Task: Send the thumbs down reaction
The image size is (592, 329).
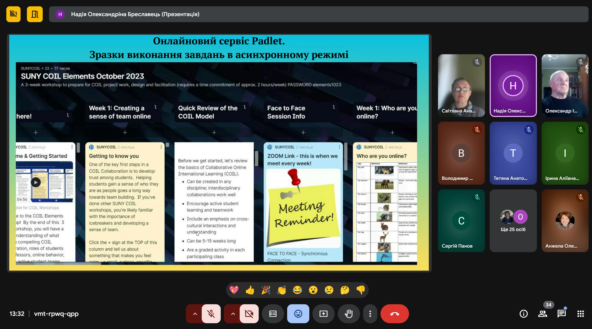Action: click(x=360, y=290)
